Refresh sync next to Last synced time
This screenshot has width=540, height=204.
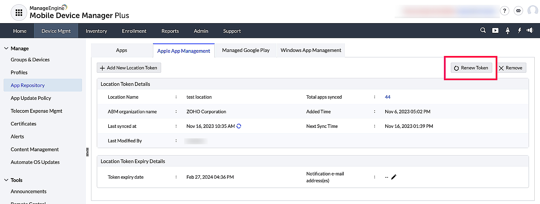[x=239, y=126]
